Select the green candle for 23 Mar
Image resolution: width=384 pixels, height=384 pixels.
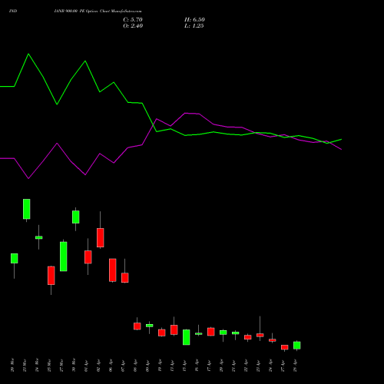(27, 209)
